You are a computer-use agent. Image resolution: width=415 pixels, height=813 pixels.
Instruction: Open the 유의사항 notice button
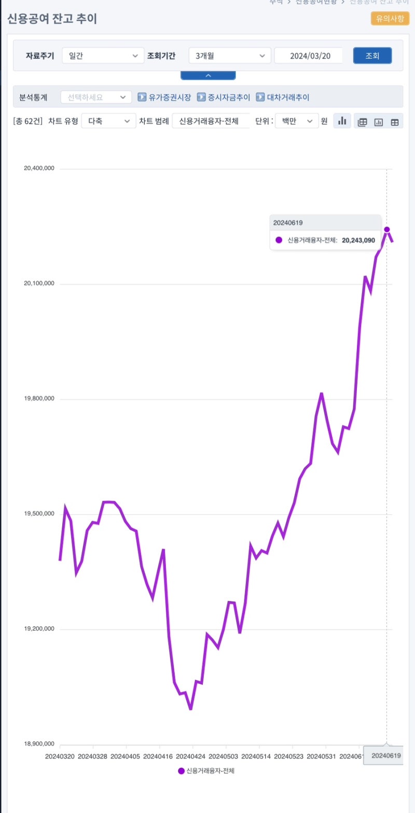pyautogui.click(x=390, y=18)
